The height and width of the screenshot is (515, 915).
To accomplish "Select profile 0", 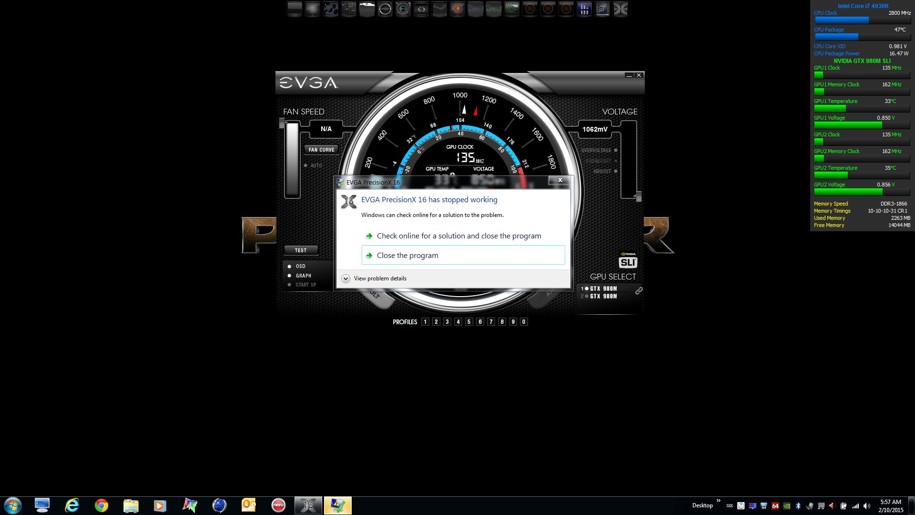I will pyautogui.click(x=524, y=322).
